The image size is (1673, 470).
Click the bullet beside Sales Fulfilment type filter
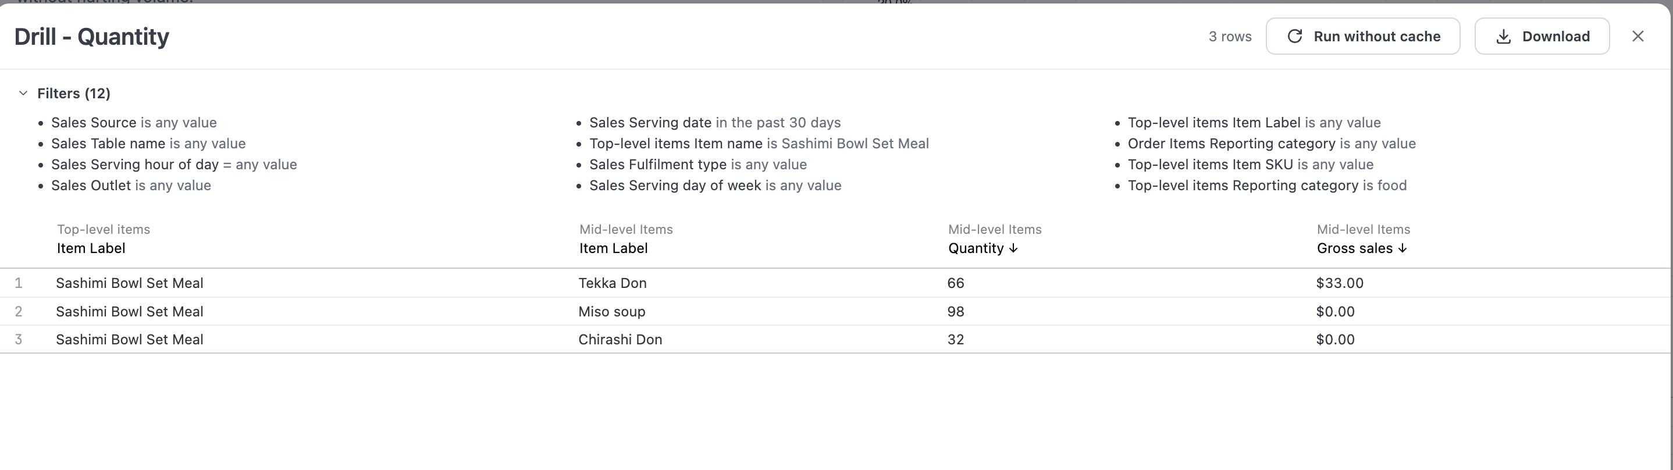click(579, 165)
